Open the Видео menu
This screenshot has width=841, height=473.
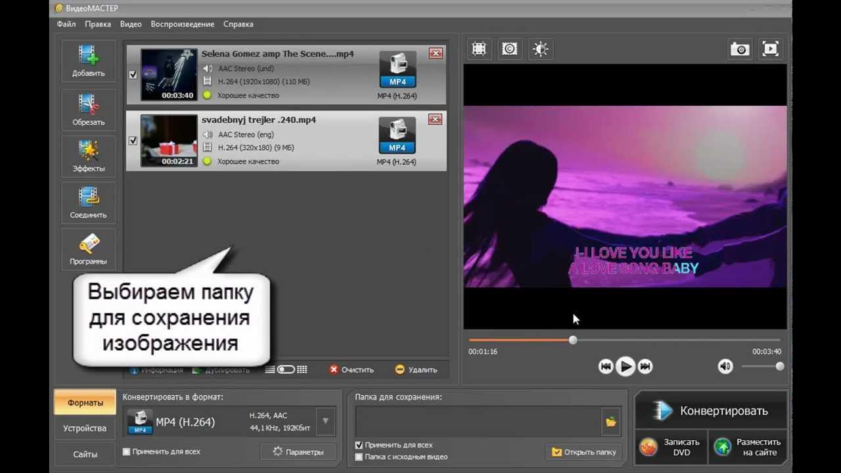[x=131, y=24]
